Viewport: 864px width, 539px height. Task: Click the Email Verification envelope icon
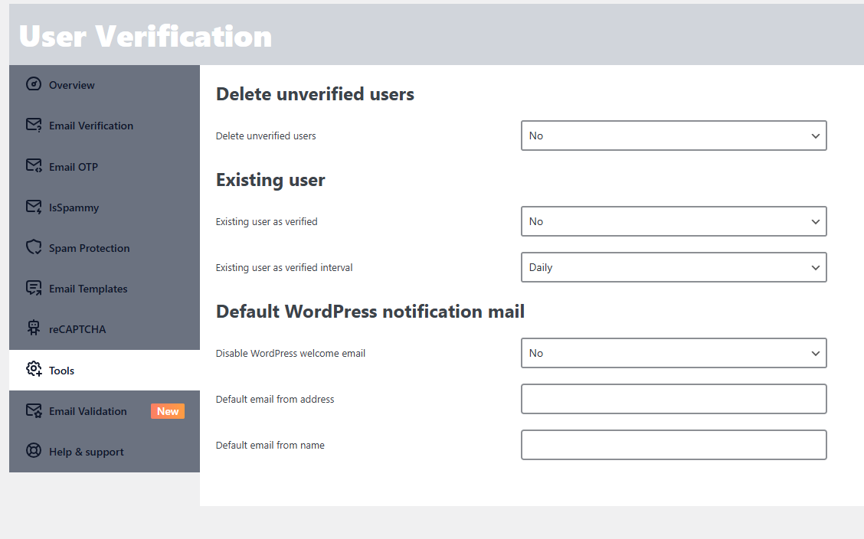pyautogui.click(x=34, y=125)
